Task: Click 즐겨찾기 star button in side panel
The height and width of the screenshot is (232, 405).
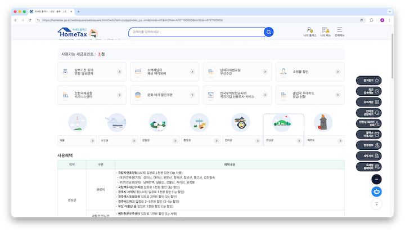Action: [x=368, y=81]
